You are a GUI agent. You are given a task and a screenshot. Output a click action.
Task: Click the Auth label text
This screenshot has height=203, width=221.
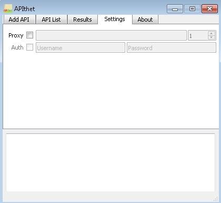17,47
